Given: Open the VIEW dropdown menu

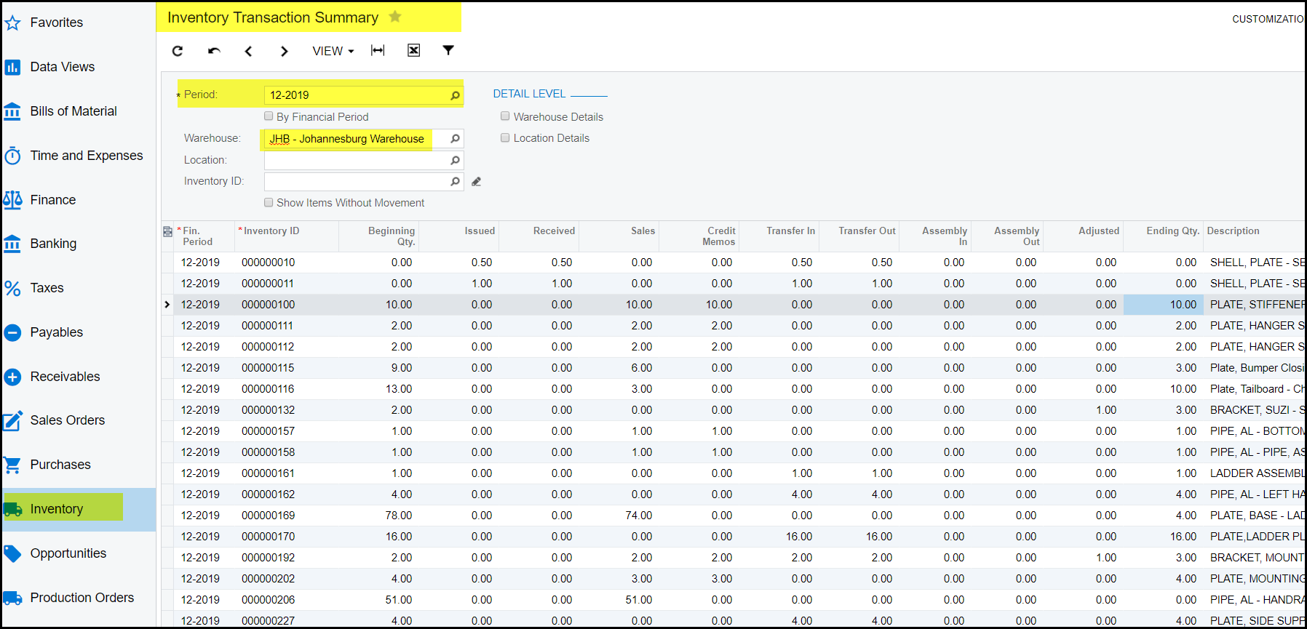Looking at the screenshot, I should 333,51.
